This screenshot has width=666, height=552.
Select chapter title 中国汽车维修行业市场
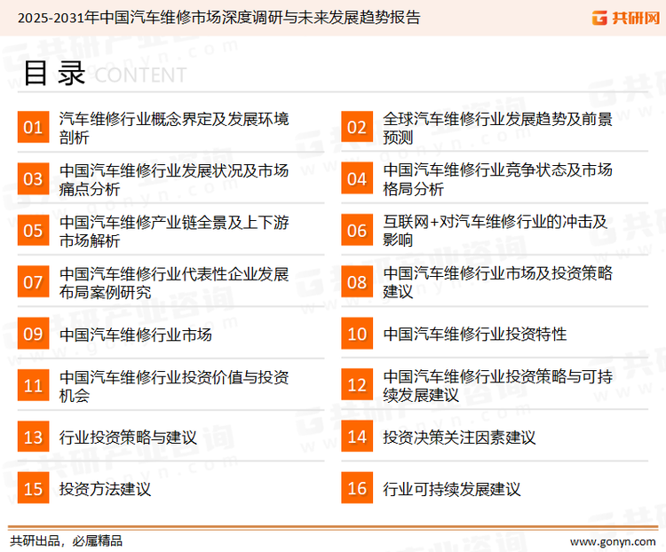(x=136, y=335)
